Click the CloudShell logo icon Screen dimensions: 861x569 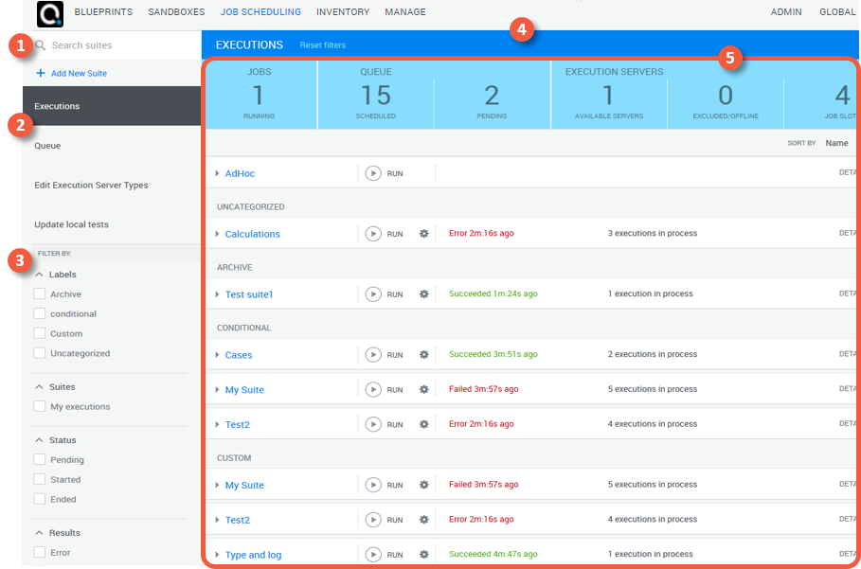[49, 13]
